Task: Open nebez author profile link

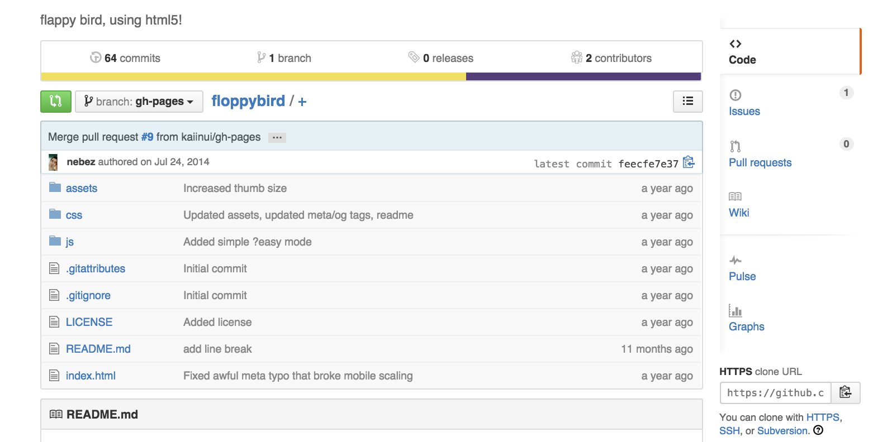Action: tap(81, 162)
